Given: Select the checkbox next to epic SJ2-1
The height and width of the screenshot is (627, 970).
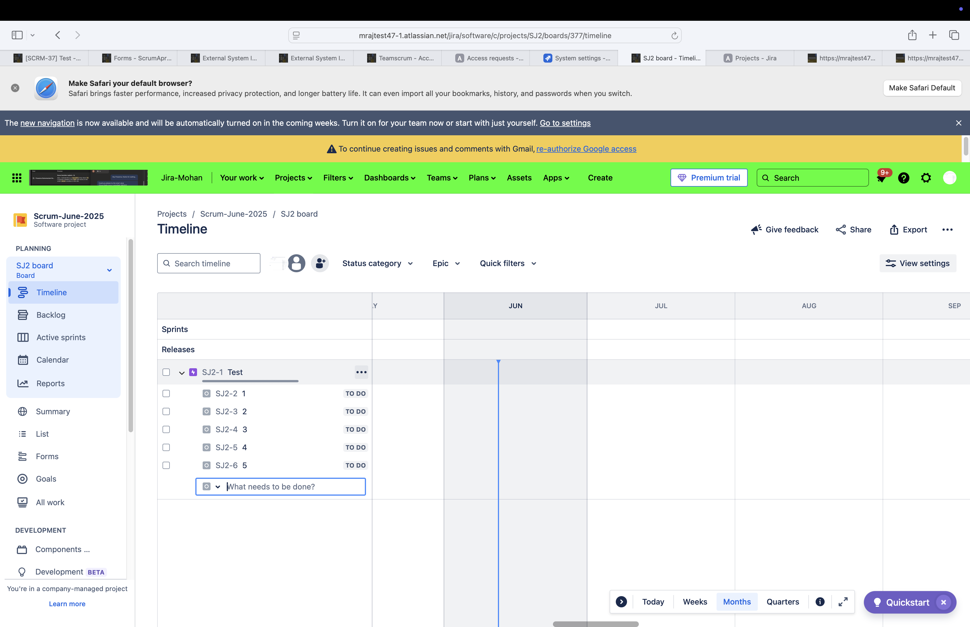Looking at the screenshot, I should tap(166, 372).
